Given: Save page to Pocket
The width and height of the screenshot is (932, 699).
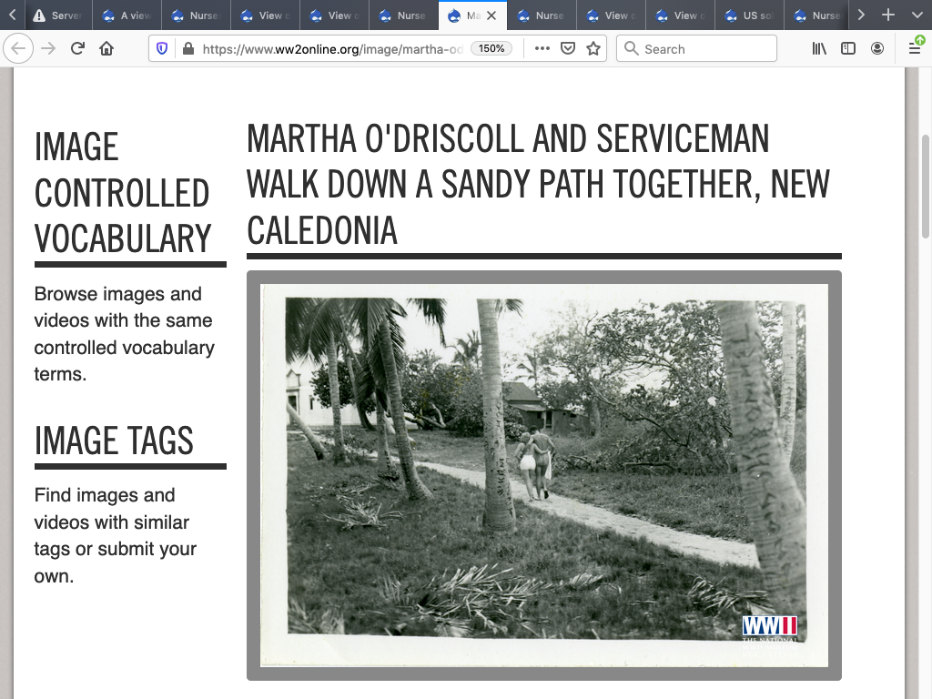Looking at the screenshot, I should coord(568,49).
